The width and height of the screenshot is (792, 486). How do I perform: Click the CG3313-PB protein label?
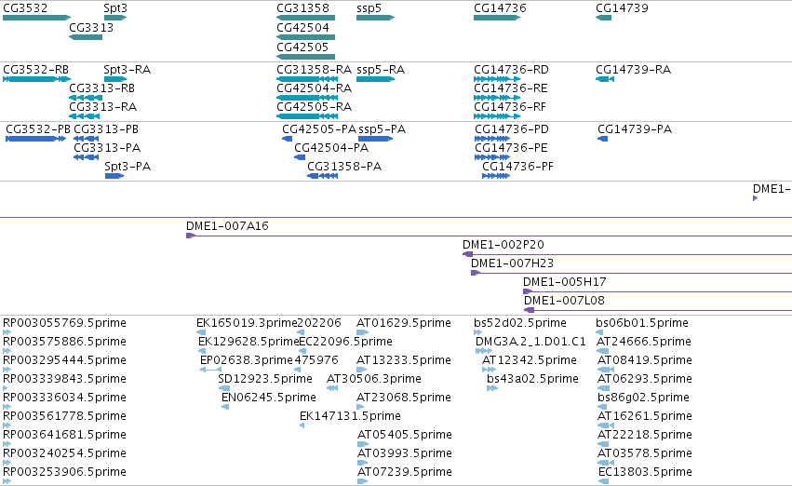point(106,129)
